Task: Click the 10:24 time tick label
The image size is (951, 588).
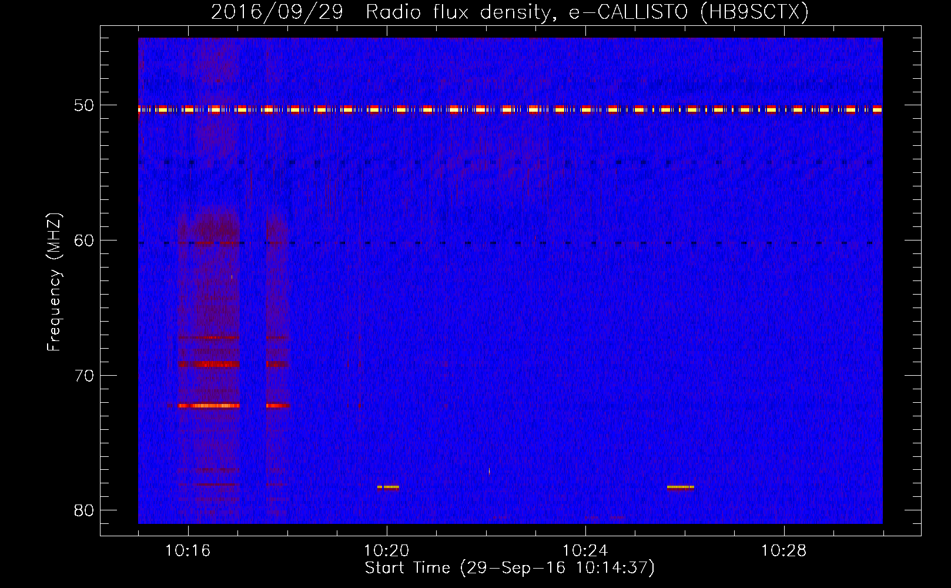Action: (585, 551)
